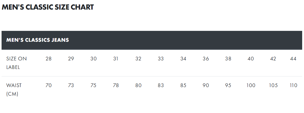Click the Waist (CM) row heading
Viewport: 304px width, 113px height.
14,89
